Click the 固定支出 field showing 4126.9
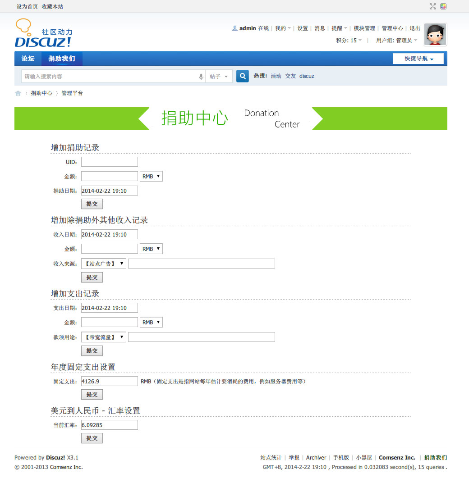The image size is (469, 478). (x=110, y=381)
